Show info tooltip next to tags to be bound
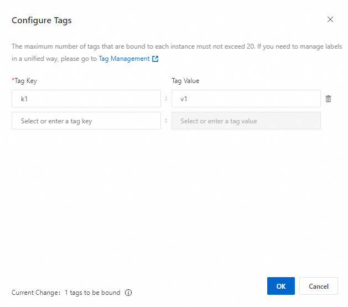 128,293
